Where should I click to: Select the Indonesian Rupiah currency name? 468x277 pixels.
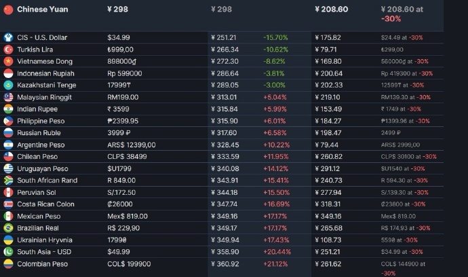coord(47,73)
